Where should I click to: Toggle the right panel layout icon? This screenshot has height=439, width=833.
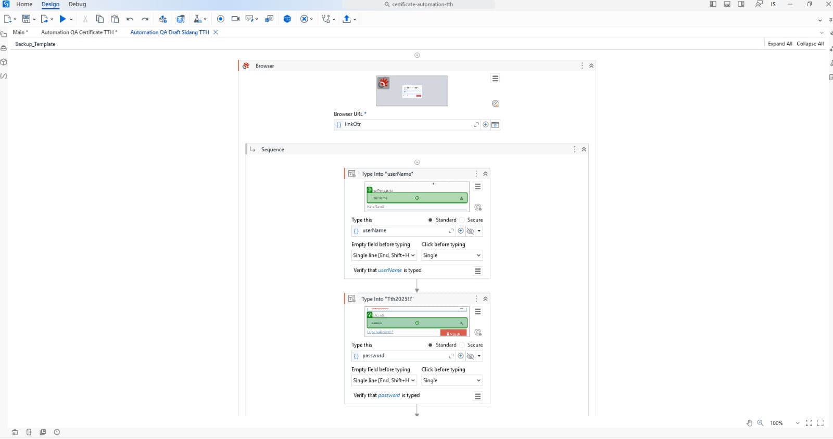741,4
